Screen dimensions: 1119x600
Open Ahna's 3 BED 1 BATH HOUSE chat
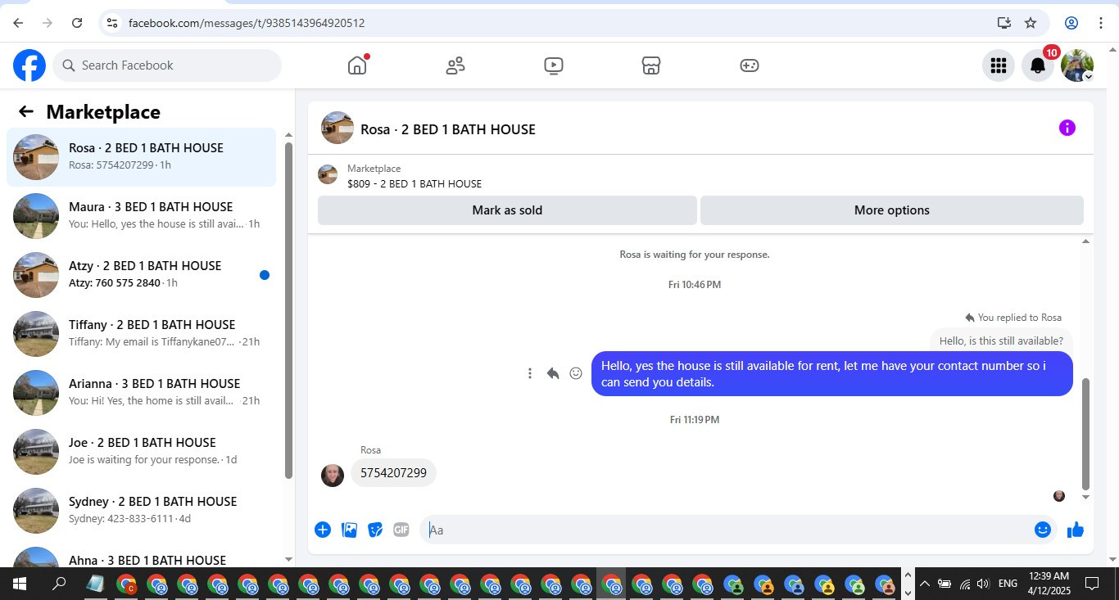tap(141, 554)
